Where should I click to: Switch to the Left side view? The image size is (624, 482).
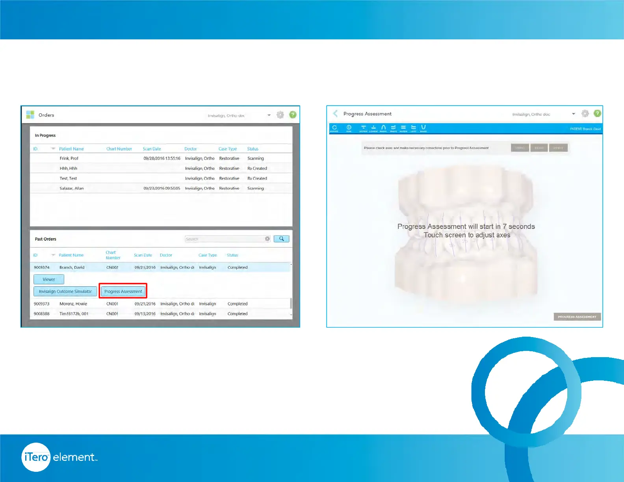click(413, 128)
